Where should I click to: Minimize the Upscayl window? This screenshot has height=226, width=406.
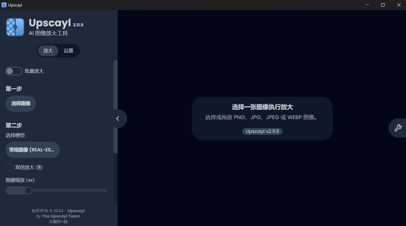pos(367,5)
